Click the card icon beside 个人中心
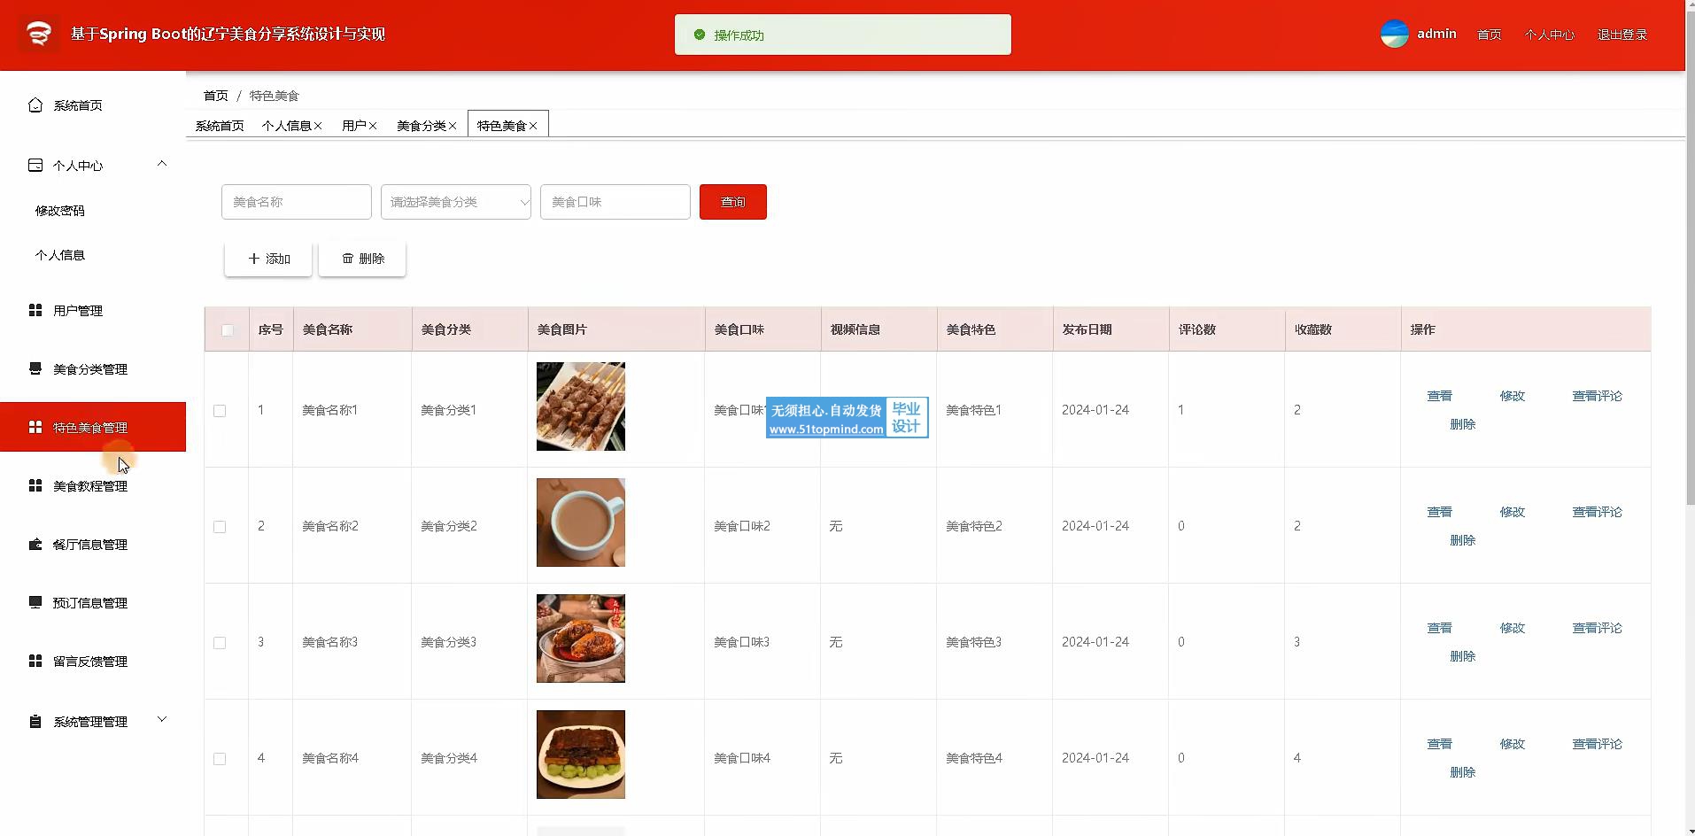The height and width of the screenshot is (836, 1695). tap(35, 165)
